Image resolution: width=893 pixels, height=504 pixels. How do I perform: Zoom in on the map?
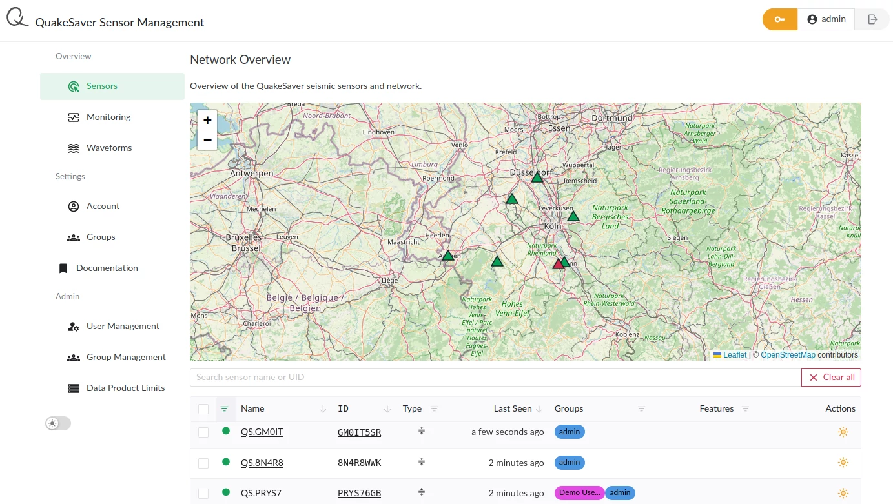click(x=207, y=120)
